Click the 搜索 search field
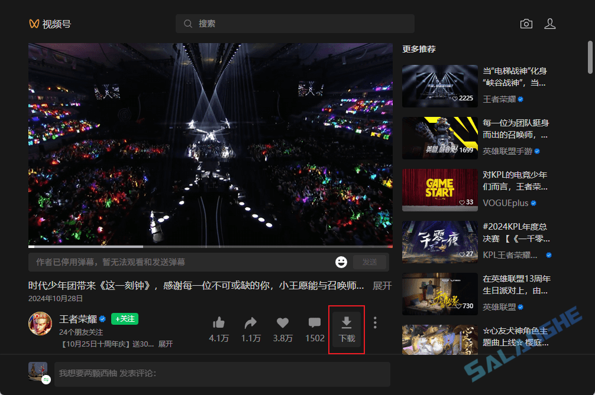The image size is (595, 395). [x=295, y=24]
